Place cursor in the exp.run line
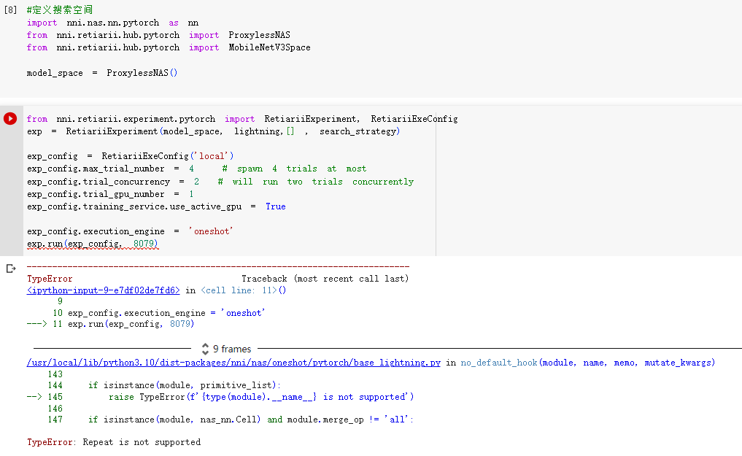742x456 pixels. (88, 244)
